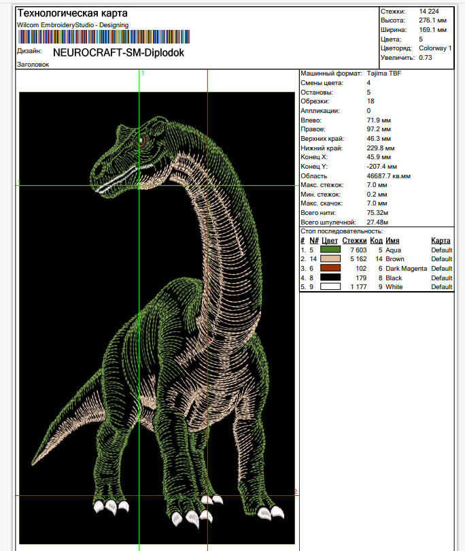This screenshot has width=465, height=551.
Task: Click the design name NEUROCRAFT-SM-Diplodok
Action: coord(118,52)
